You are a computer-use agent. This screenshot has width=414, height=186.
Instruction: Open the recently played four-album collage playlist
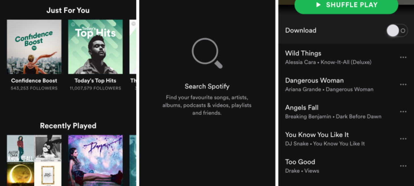point(34,160)
